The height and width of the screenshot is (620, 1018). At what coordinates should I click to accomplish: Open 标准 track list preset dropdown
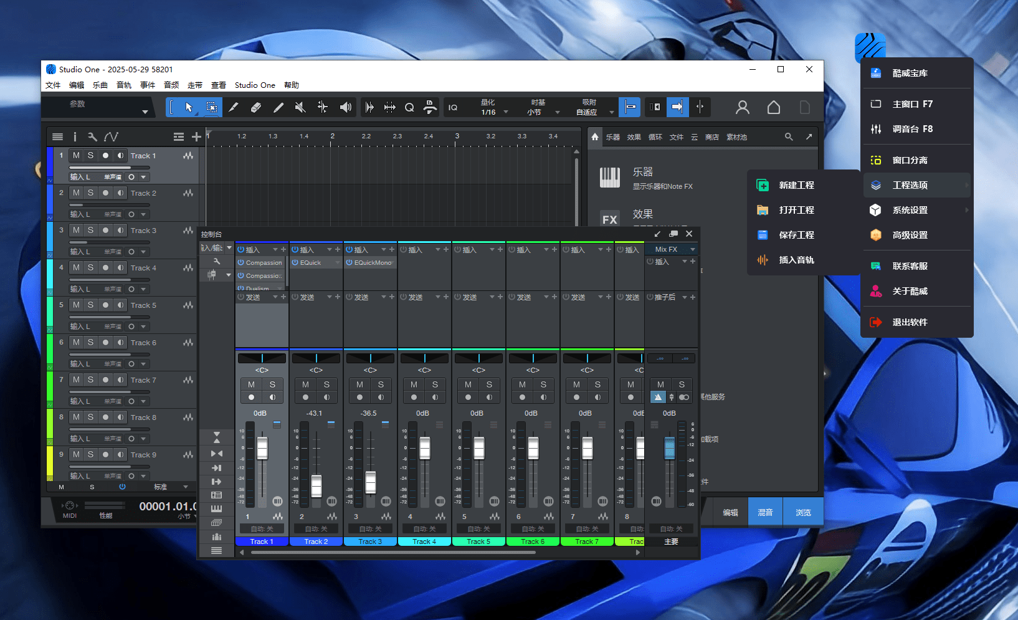[x=185, y=487]
